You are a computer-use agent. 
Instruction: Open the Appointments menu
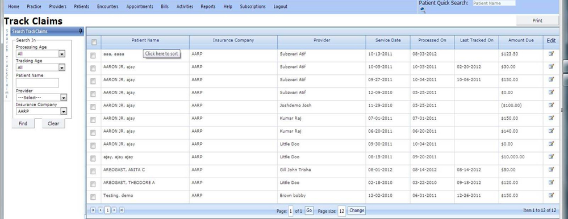pos(140,6)
